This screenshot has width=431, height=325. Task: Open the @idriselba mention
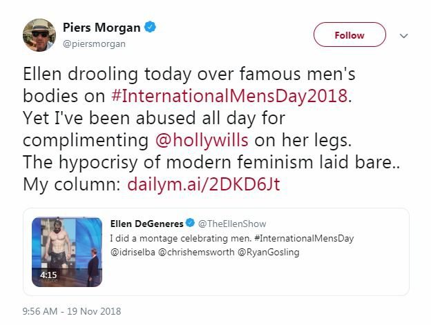[133, 252]
